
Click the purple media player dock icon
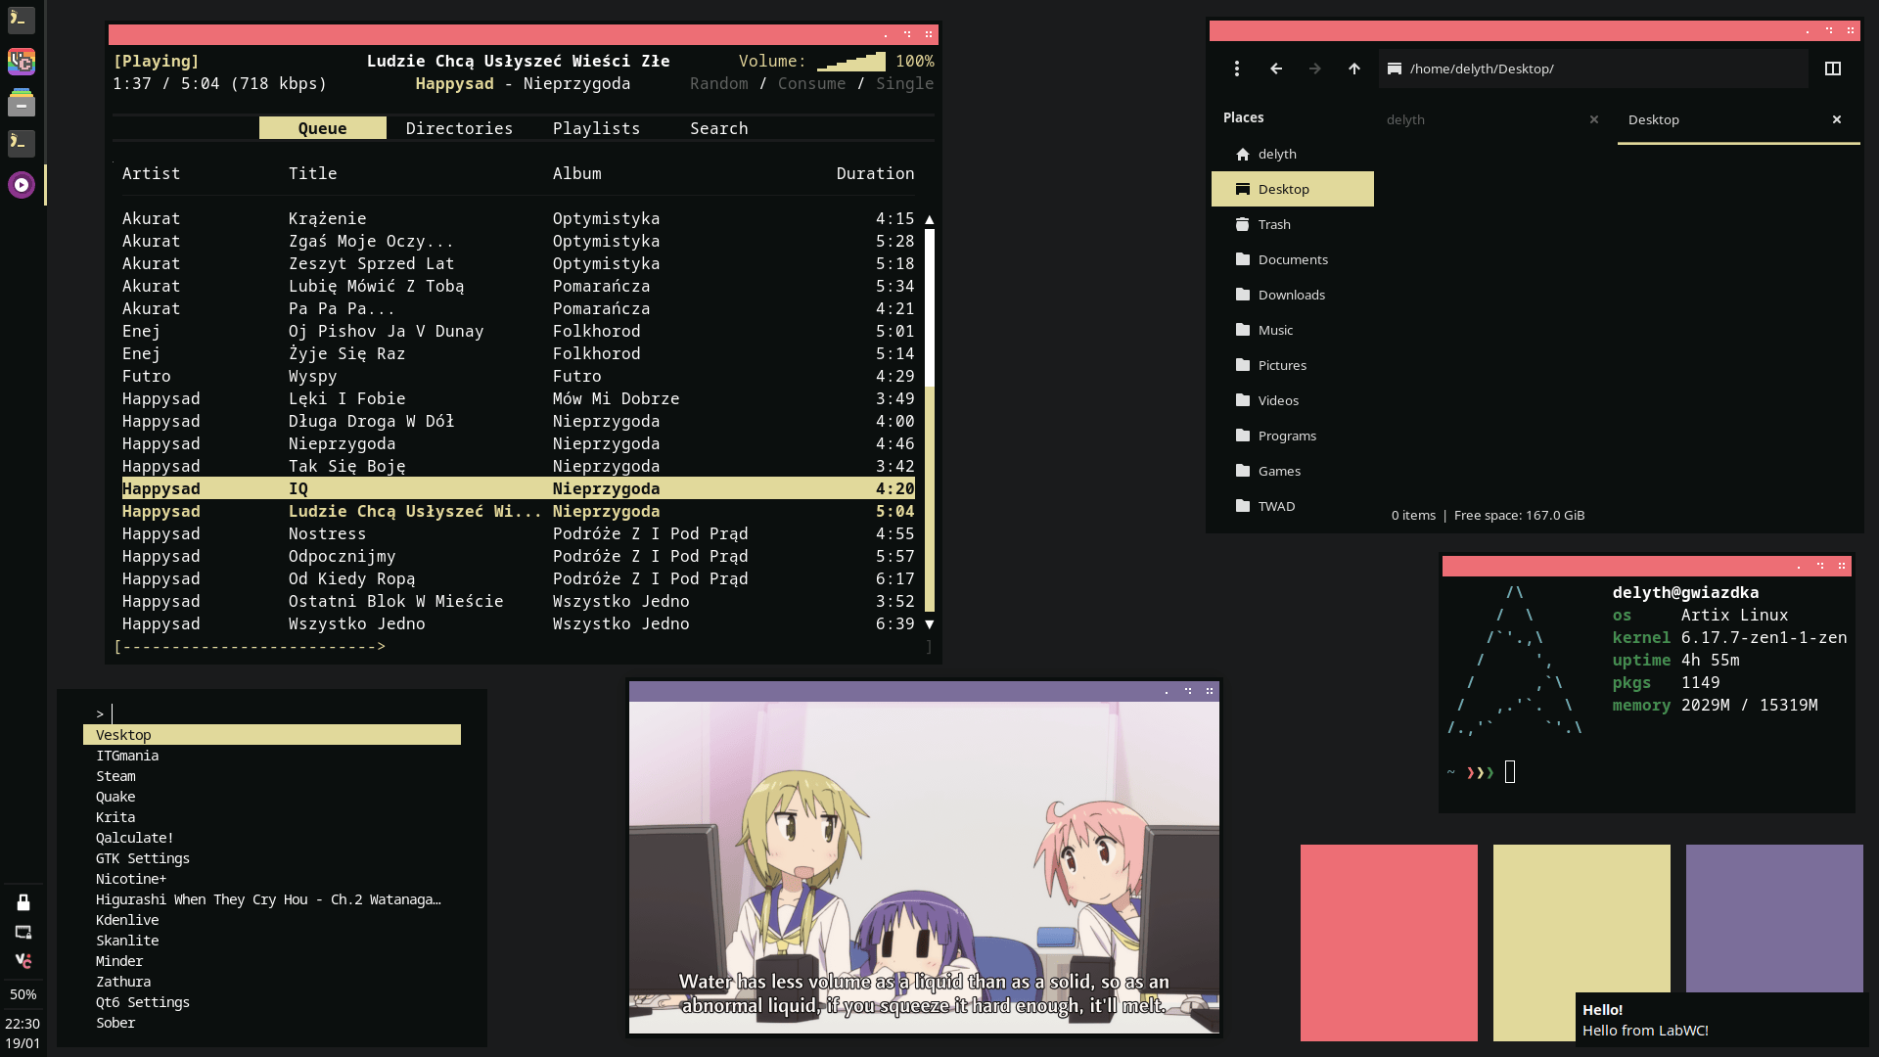tap(22, 185)
